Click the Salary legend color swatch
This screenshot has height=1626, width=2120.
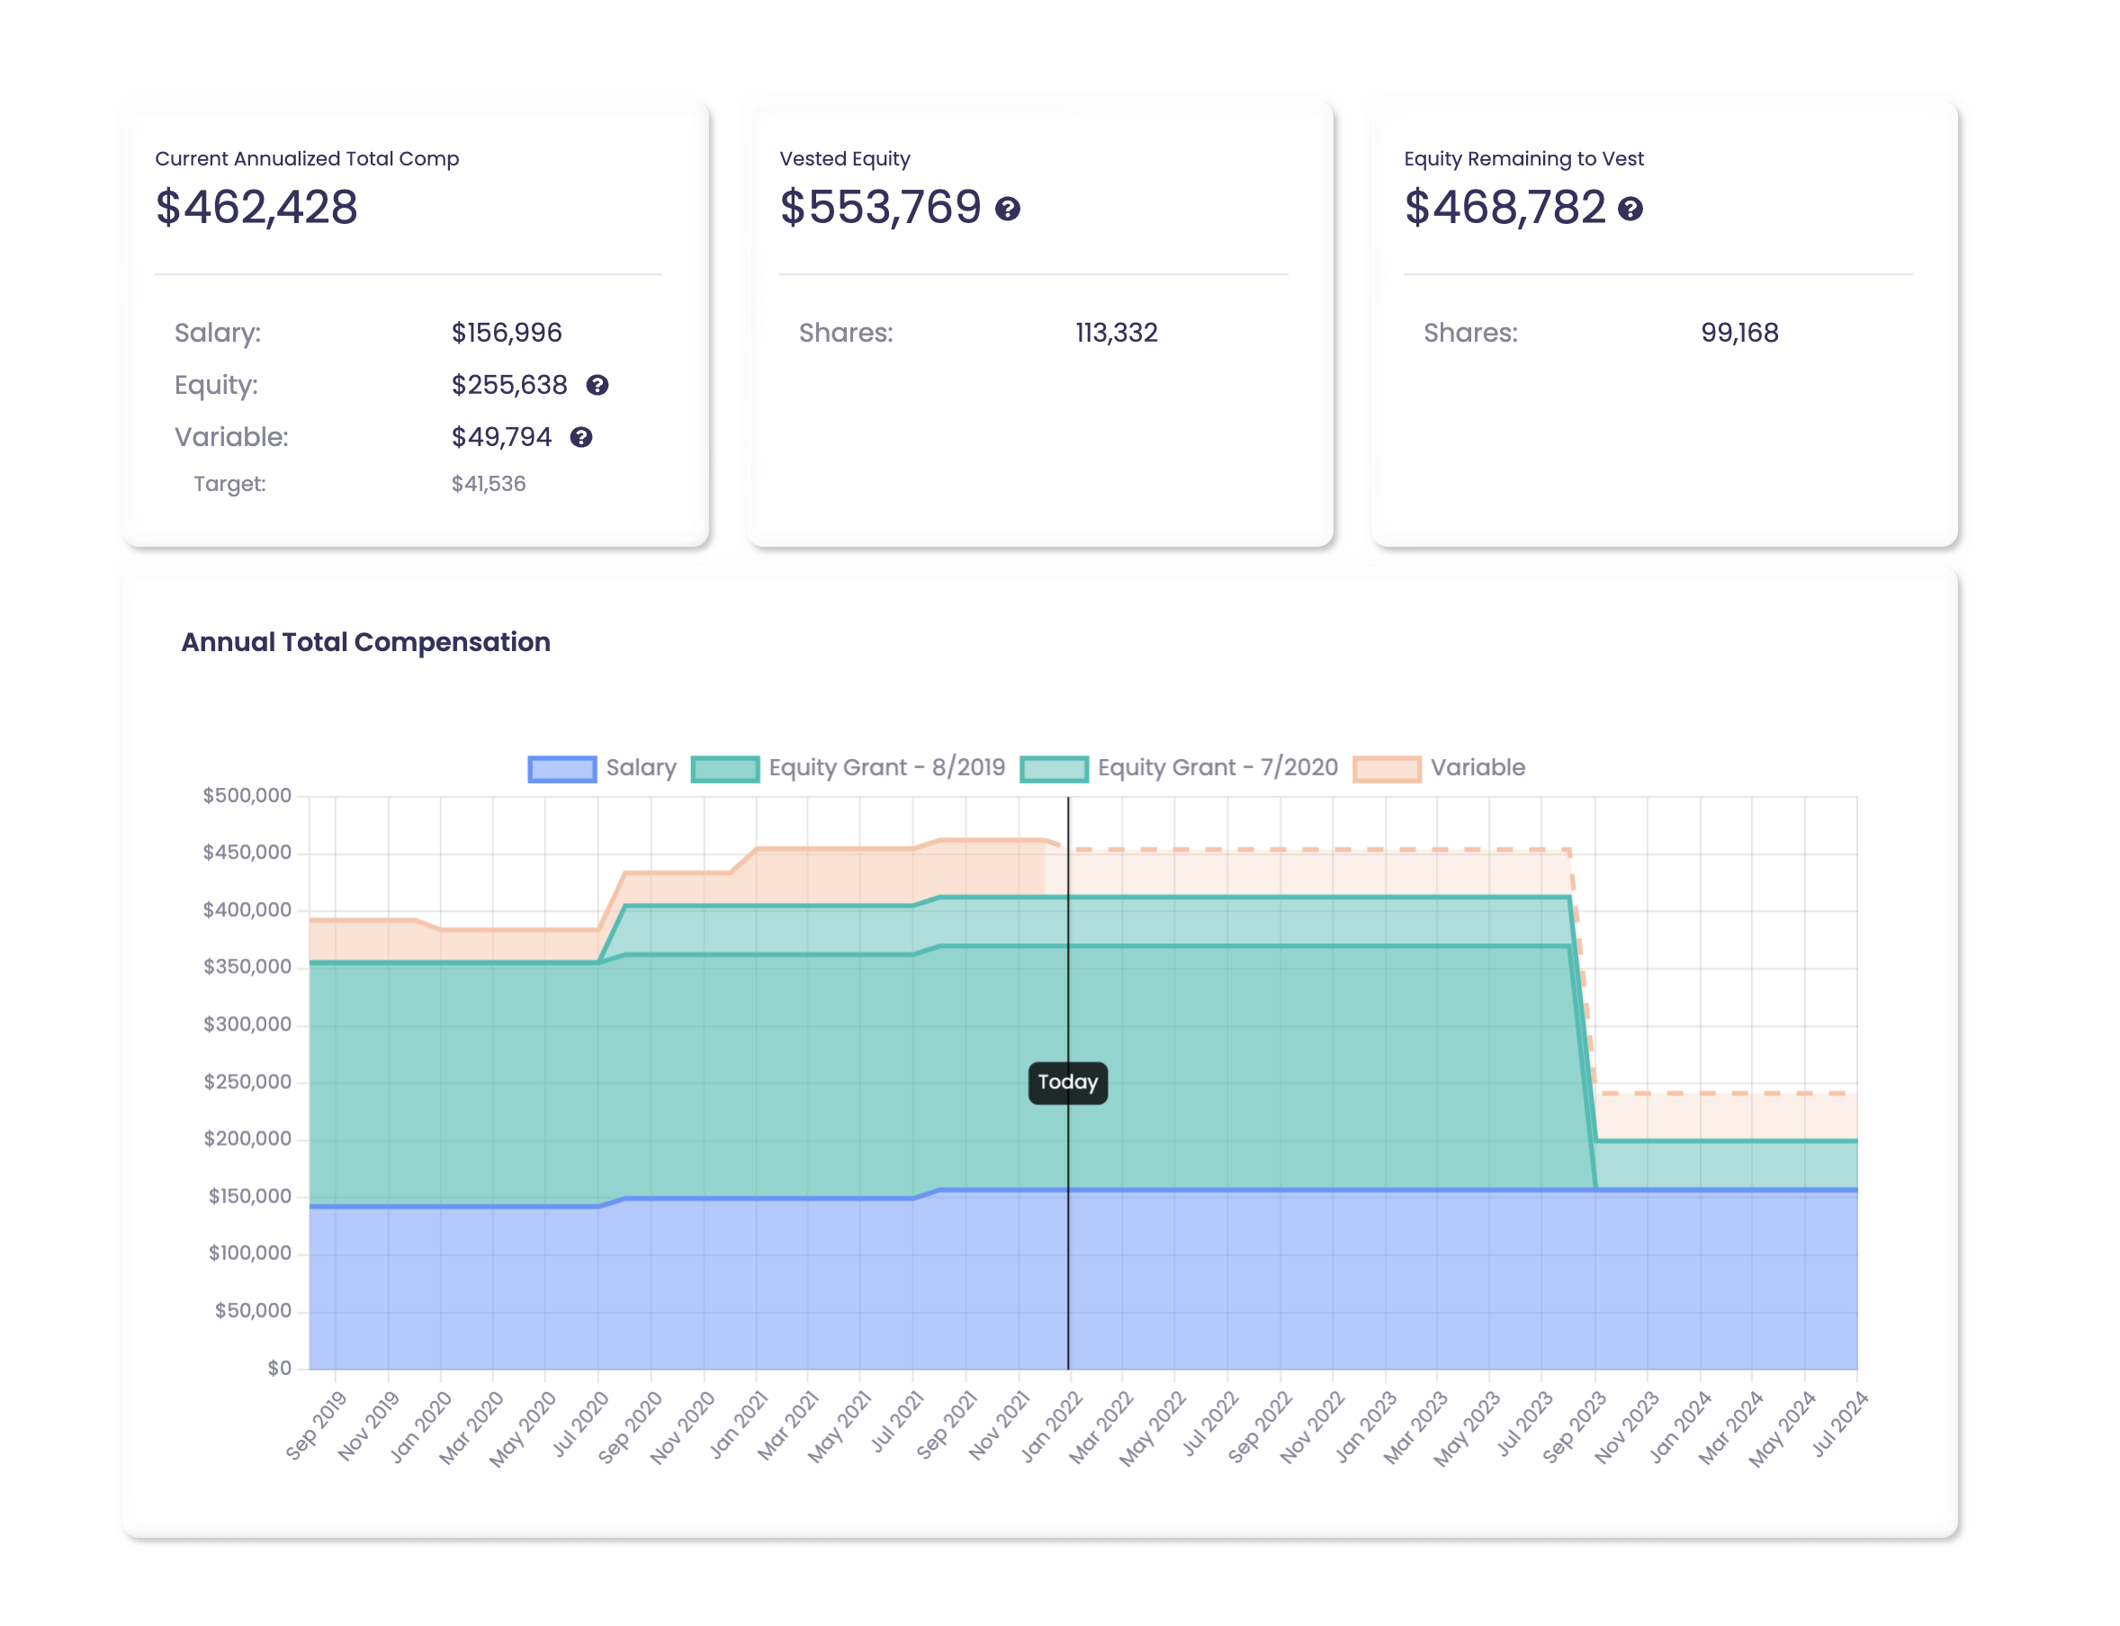pyautogui.click(x=561, y=766)
